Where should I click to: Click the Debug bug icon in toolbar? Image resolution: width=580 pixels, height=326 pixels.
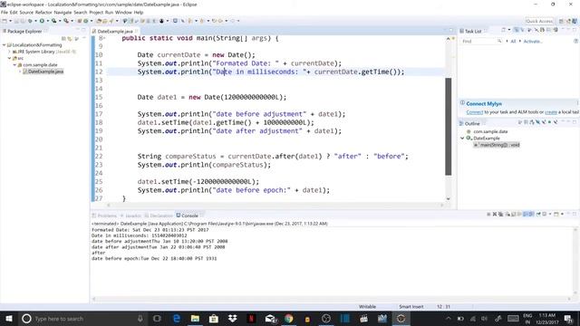pyautogui.click(x=30, y=21)
